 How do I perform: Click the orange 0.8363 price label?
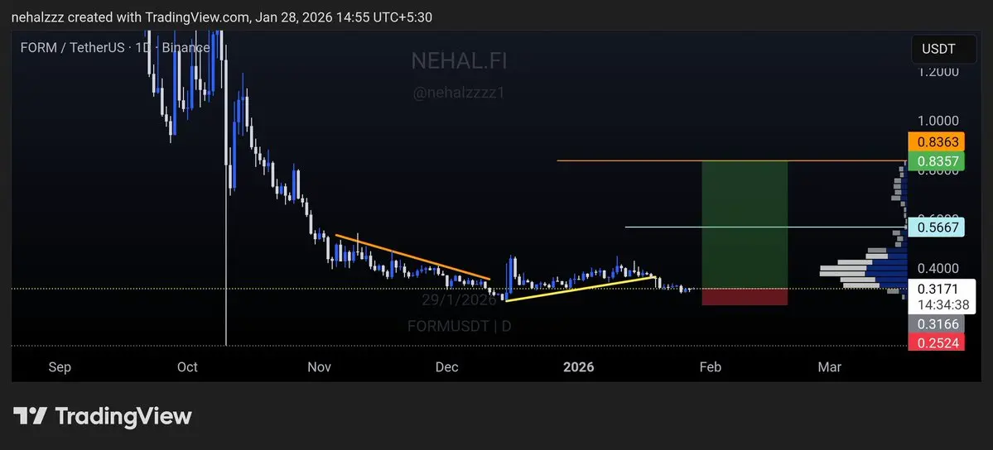pyautogui.click(x=936, y=141)
